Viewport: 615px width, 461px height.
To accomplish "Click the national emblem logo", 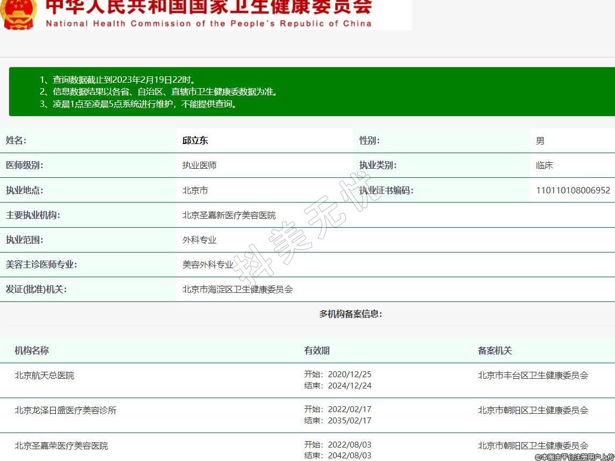I will (19, 13).
